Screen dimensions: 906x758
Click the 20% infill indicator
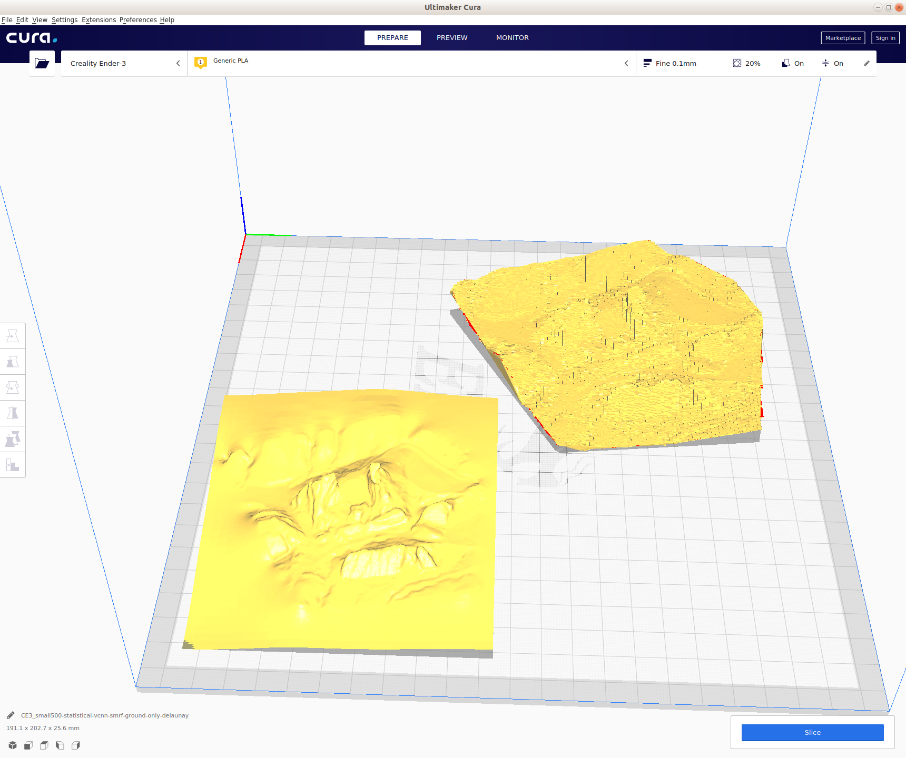pyautogui.click(x=746, y=63)
